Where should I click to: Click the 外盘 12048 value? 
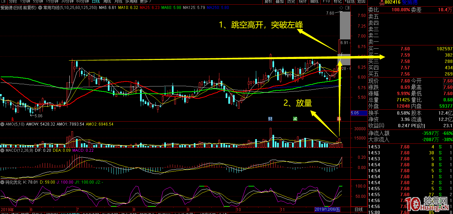403,106
